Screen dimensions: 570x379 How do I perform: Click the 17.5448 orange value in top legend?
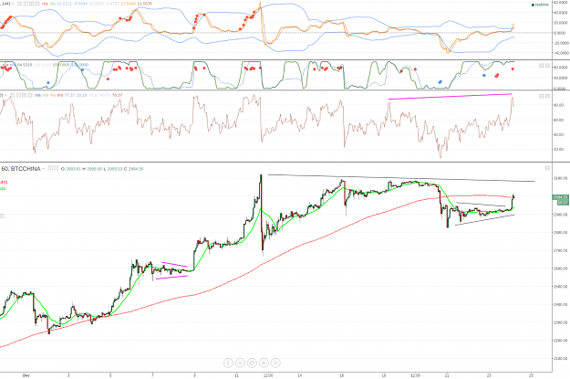[x=129, y=4]
